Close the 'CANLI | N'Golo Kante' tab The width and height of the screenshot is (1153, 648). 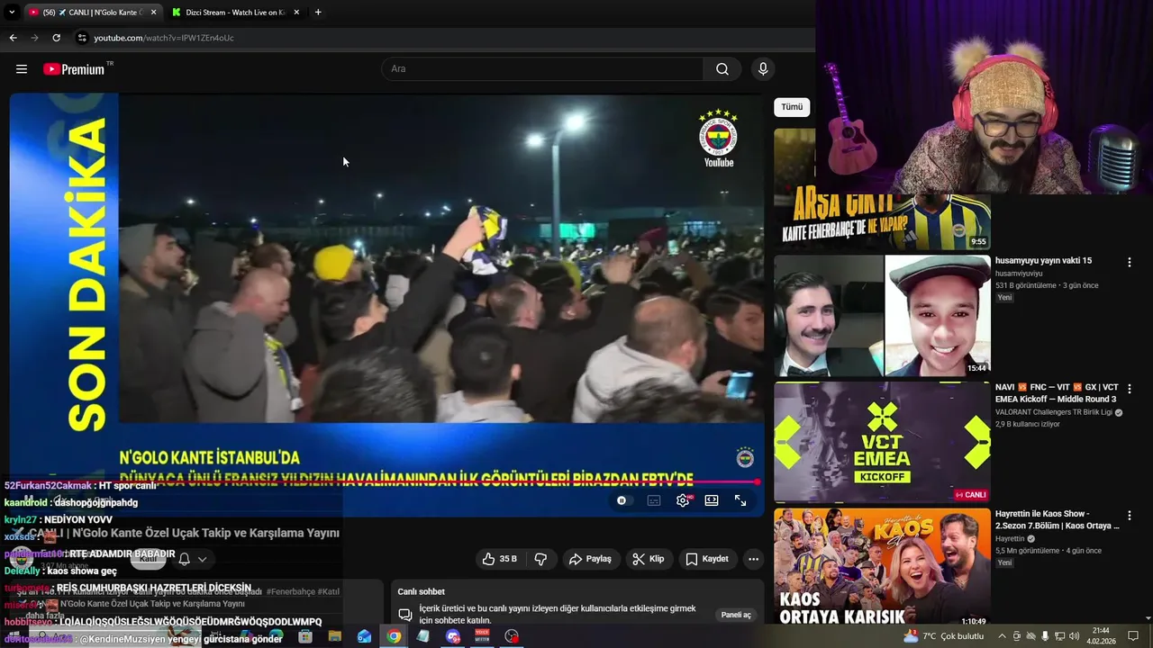pyautogui.click(x=153, y=13)
